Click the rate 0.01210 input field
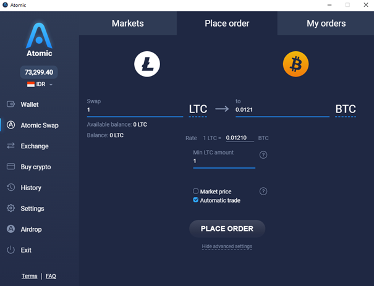Viewport: 374px width, 286px height. pos(240,138)
